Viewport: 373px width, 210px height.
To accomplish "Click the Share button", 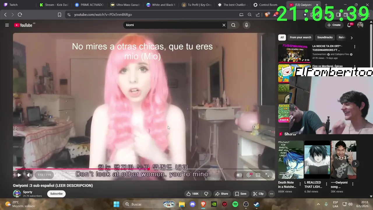I will point(221,194).
